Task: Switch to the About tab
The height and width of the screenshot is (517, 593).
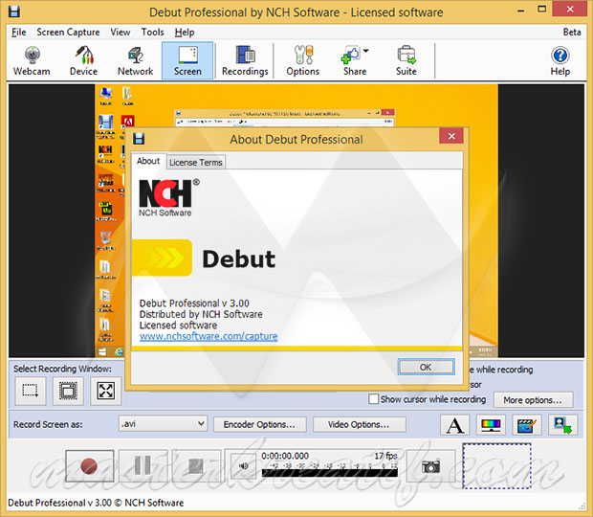Action: [148, 161]
